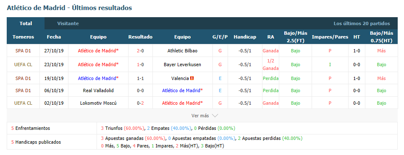
Task: Click the Impares/Pares column header
Action: 330,37
